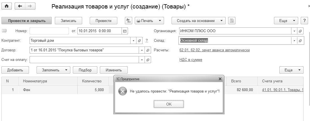Click the Контрагент field Торговый дом
This screenshot has height=121, width=310.
(80, 41)
